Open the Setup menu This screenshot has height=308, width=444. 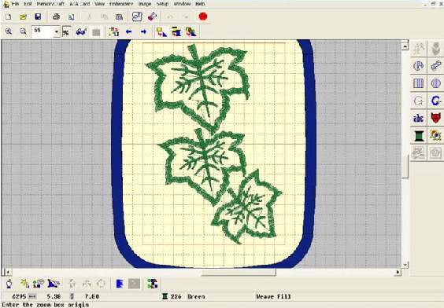click(x=162, y=4)
